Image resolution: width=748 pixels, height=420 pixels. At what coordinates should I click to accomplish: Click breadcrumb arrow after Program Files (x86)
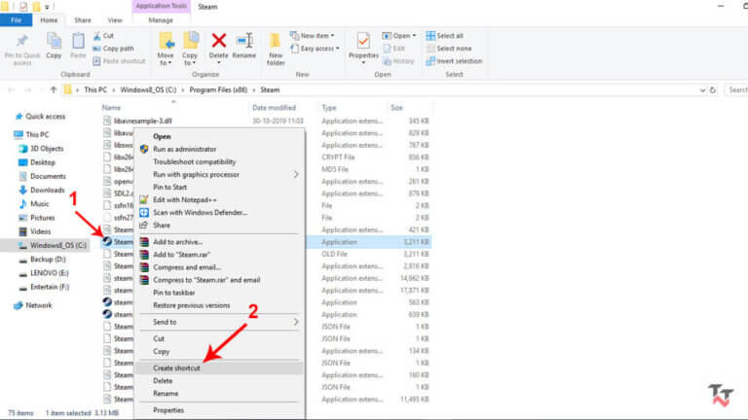pos(254,90)
